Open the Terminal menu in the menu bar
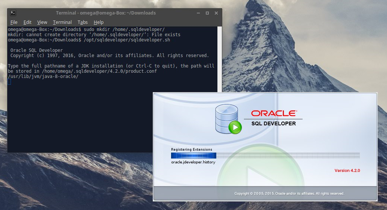 coord(62,22)
